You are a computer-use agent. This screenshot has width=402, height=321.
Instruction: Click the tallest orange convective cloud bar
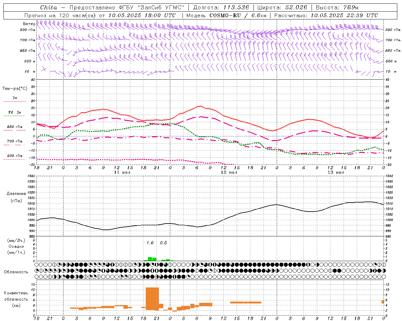click(152, 299)
